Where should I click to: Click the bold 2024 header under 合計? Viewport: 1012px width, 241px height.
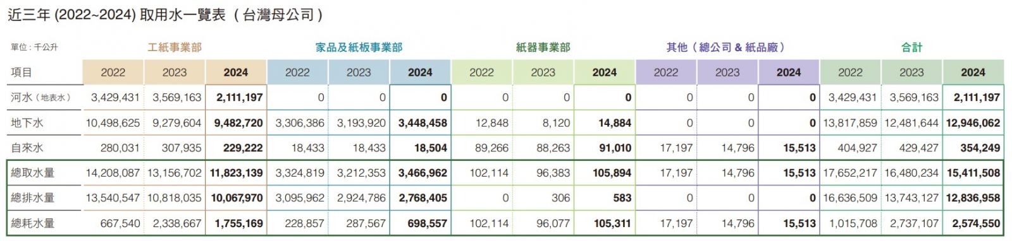pyautogui.click(x=973, y=73)
